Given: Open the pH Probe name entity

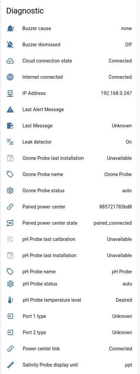Looking at the screenshot, I should coord(69,272).
